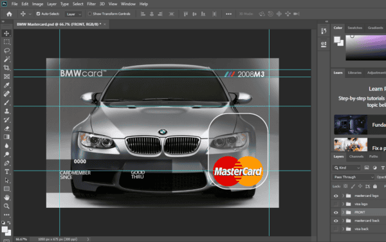Click the Color panel foreground swatch

click(x=337, y=39)
